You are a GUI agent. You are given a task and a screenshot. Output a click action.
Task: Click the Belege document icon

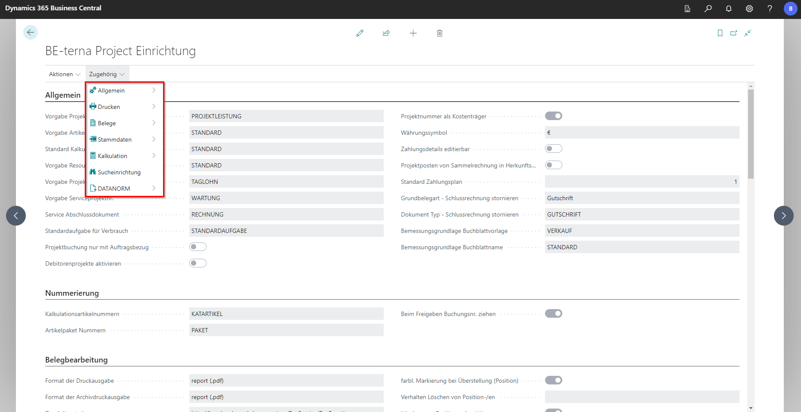point(93,123)
